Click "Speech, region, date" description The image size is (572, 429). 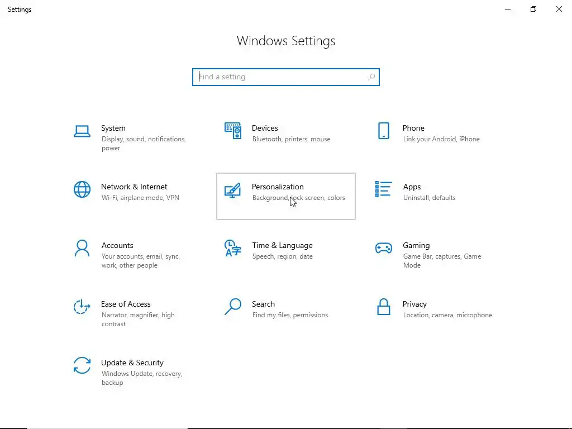click(282, 256)
